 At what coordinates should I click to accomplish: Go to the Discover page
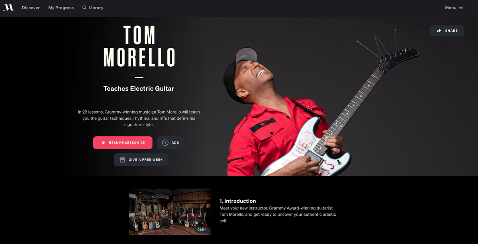coord(31,8)
